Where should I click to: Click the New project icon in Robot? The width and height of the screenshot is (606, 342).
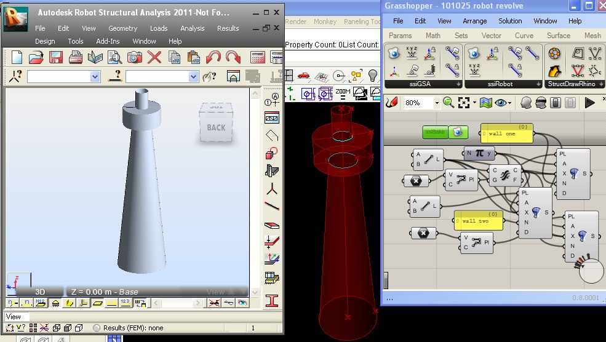[x=17, y=58]
